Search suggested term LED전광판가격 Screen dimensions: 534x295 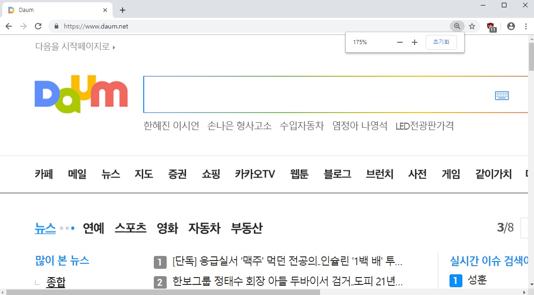point(425,126)
